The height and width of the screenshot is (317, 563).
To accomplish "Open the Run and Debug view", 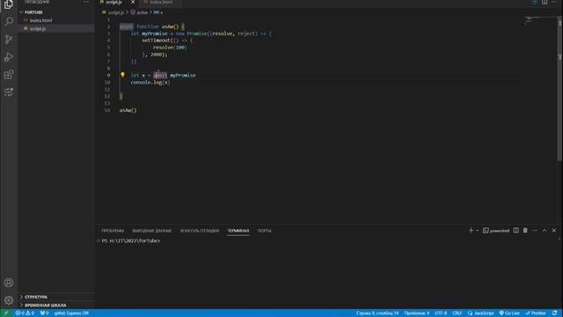I will click(9, 56).
